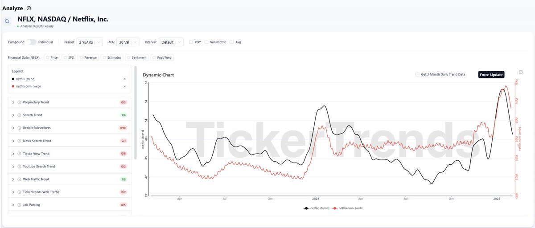Screen dimensions: 535x228
Task: Click the 0/10 badge on Reddit Subscribers
Action: coord(123,128)
